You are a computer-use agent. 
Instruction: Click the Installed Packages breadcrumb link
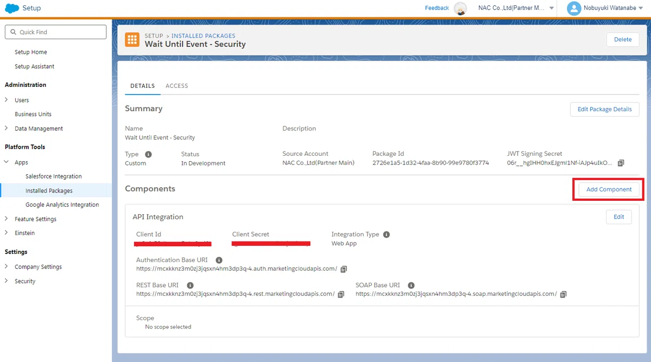(203, 36)
